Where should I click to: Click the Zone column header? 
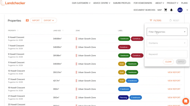tap(78, 31)
